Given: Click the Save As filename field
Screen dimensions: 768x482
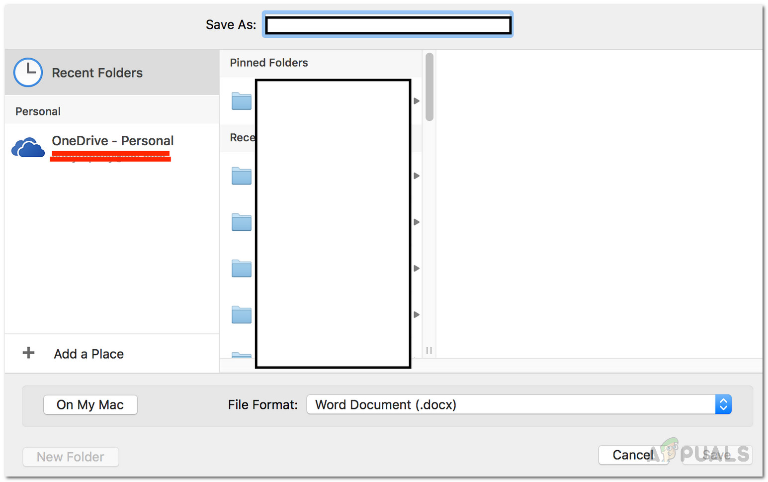Looking at the screenshot, I should (388, 25).
